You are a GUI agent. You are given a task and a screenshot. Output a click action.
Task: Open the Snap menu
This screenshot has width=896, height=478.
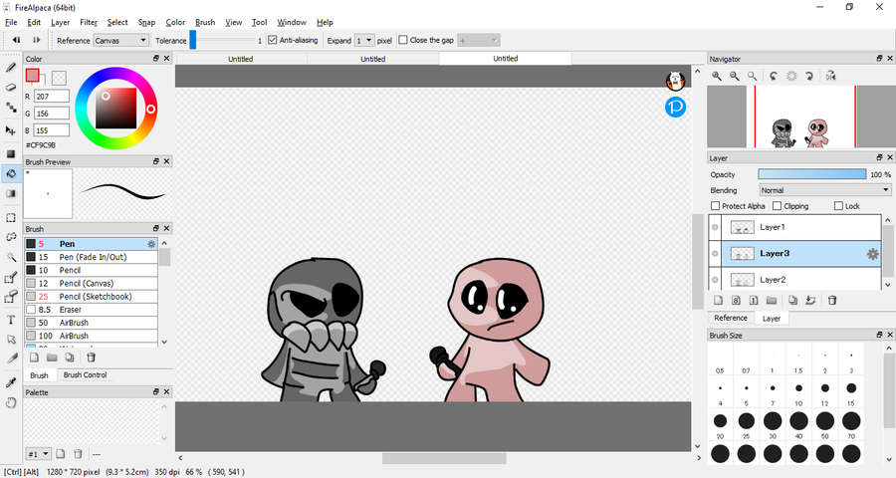point(147,22)
